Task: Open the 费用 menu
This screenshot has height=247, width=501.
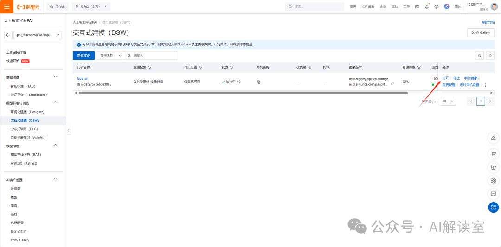Action: (x=353, y=6)
